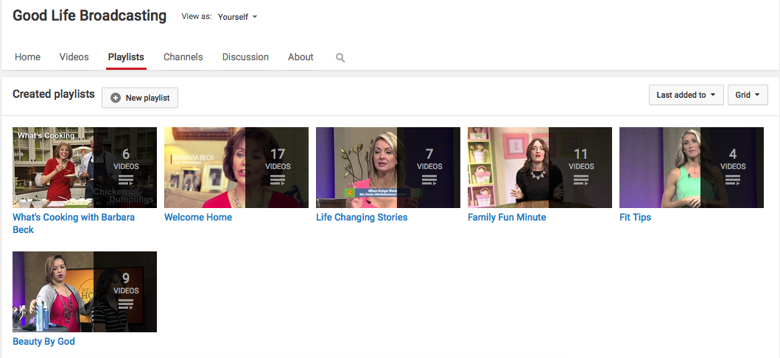Open the 'Last added to' sort dropdown
The image size is (780, 358).
[x=686, y=95]
